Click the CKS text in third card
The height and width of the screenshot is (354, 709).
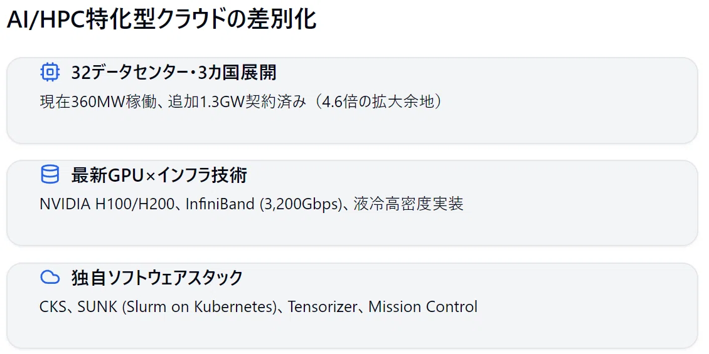[x=53, y=307]
